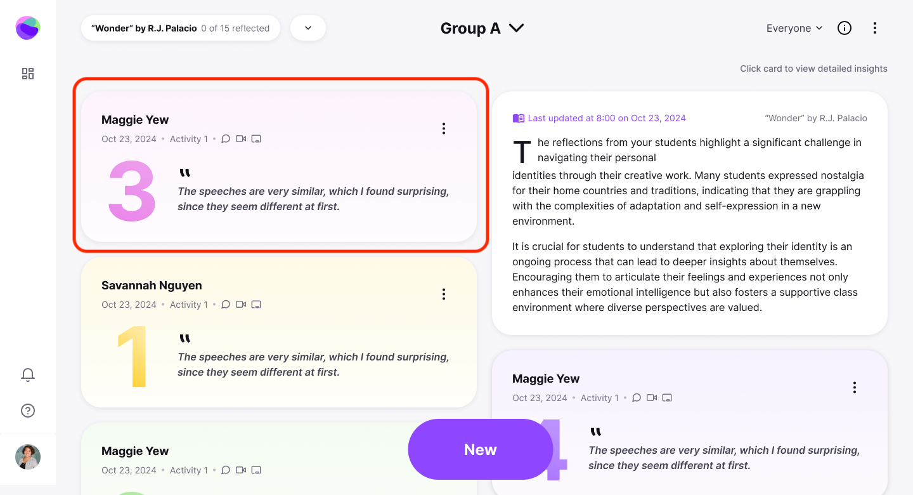Open the three-dot menu on the right-column Maggie Yew card

pos(855,387)
